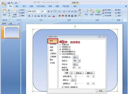Open preset colors (预设颜色) dropdown
The image size is (128, 94).
point(75,57)
